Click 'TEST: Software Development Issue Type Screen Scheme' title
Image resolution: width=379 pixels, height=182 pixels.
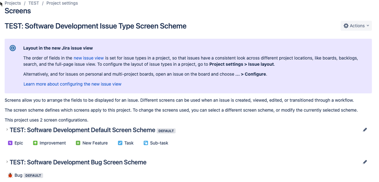[x=96, y=26]
